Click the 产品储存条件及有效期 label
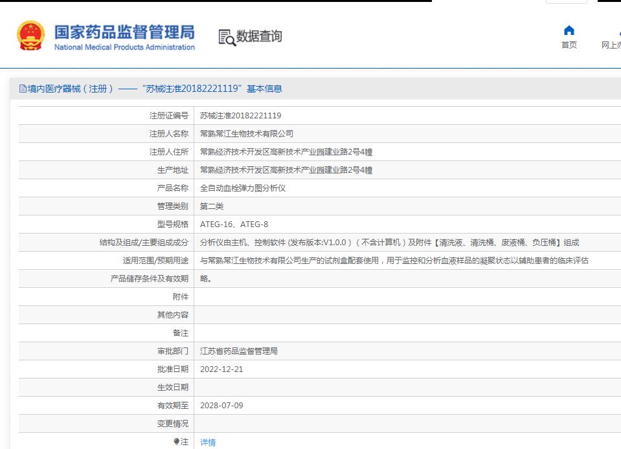 150,278
